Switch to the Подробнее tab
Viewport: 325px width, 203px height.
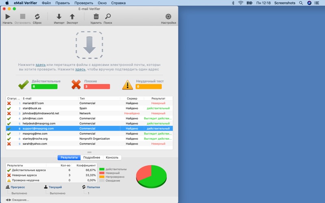pyautogui.click(x=92, y=158)
